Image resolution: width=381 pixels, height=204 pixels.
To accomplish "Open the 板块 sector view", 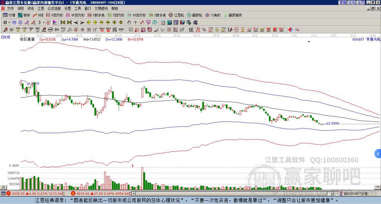I will (x=24, y=15).
